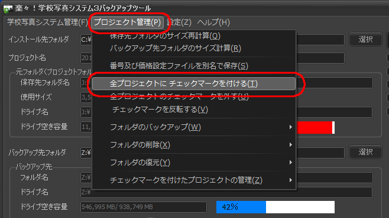Expand チェックマークを付けたプロジェクトの管理(Z) submenu
This screenshot has height=218, width=389.
[194, 180]
